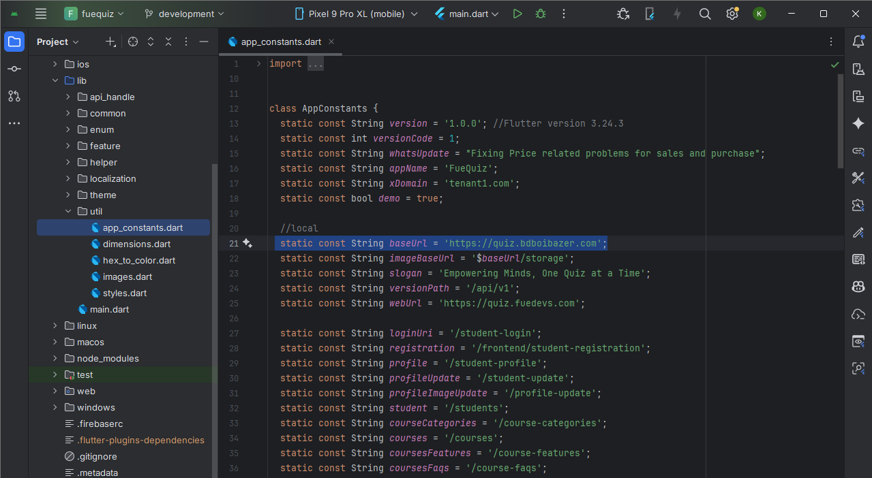Click the editor vertical scrollbar
Viewport: 872px width, 478px height.
840,121
